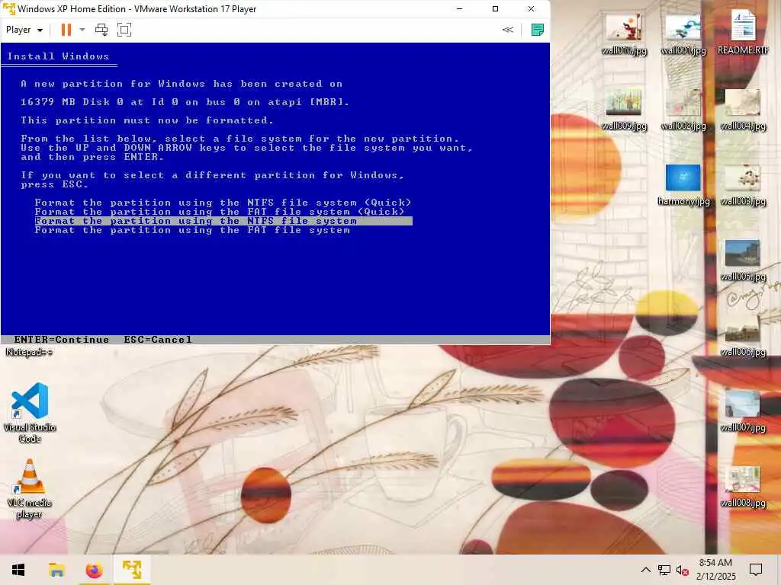
Task: Select the wall002.jpg desktop file
Action: [x=683, y=110]
